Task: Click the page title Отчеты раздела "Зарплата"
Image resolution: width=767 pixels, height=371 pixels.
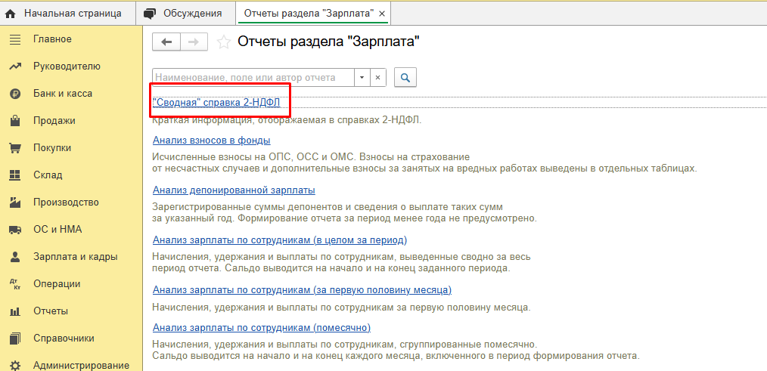Action: coord(329,42)
